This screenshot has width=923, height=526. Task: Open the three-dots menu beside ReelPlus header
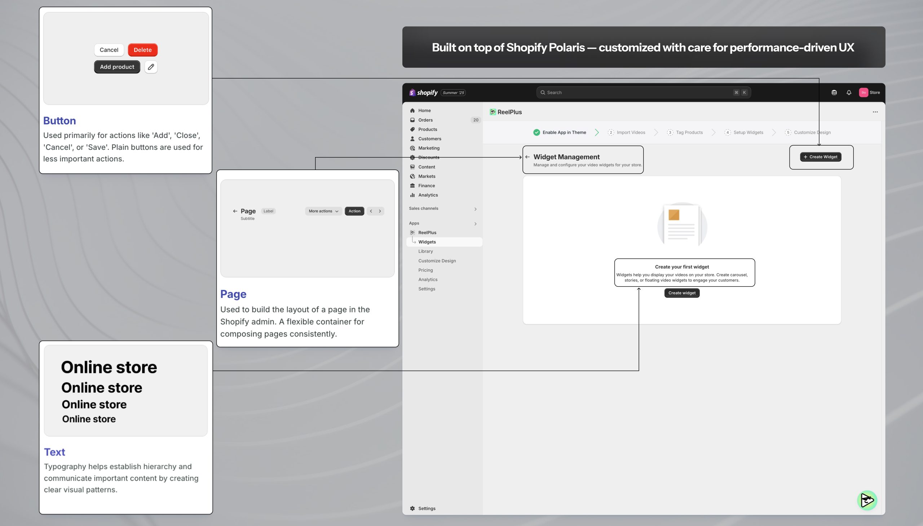875,112
